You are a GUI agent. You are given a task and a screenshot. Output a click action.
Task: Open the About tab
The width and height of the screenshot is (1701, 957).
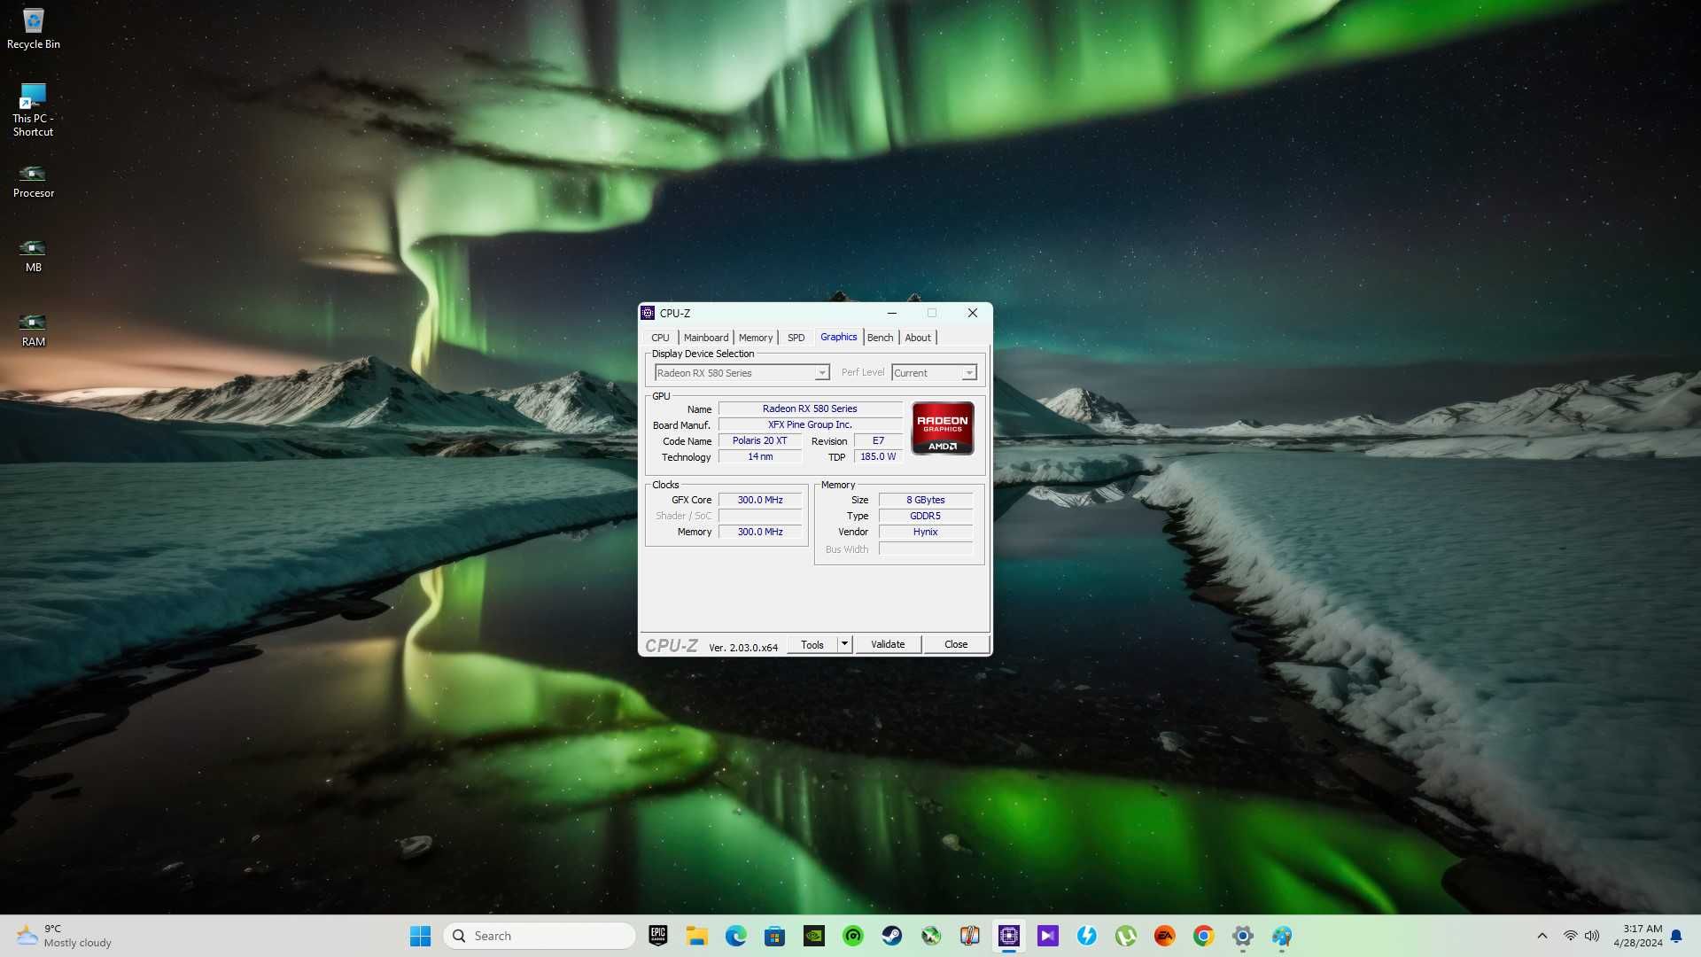[x=918, y=338]
